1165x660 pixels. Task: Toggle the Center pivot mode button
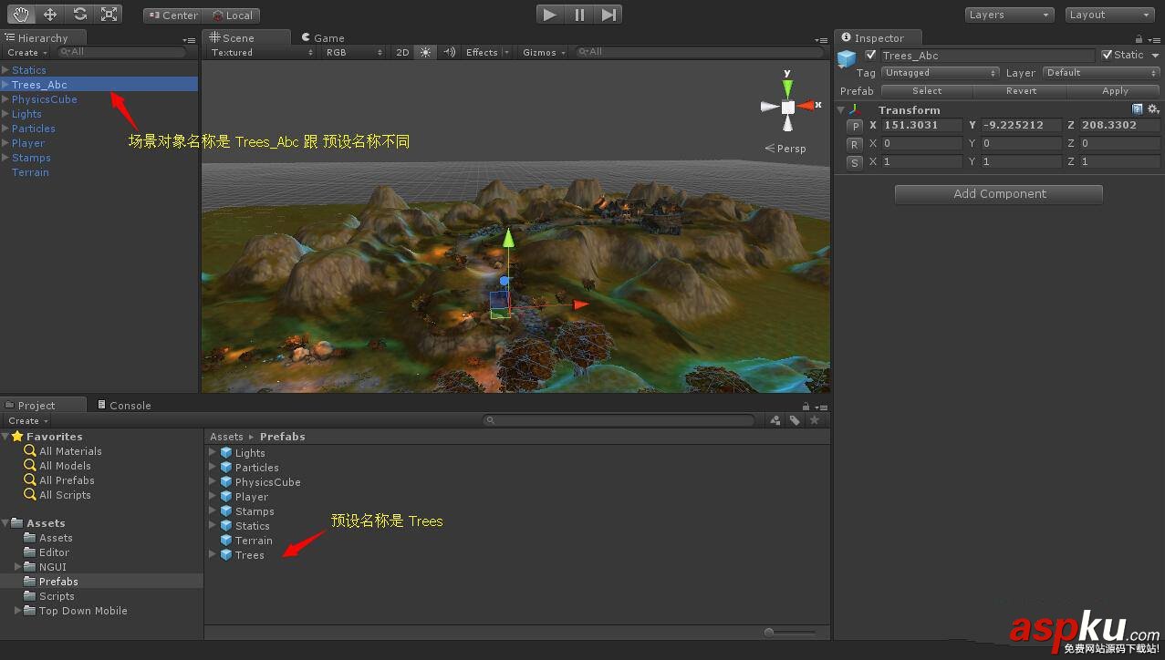pyautogui.click(x=172, y=15)
